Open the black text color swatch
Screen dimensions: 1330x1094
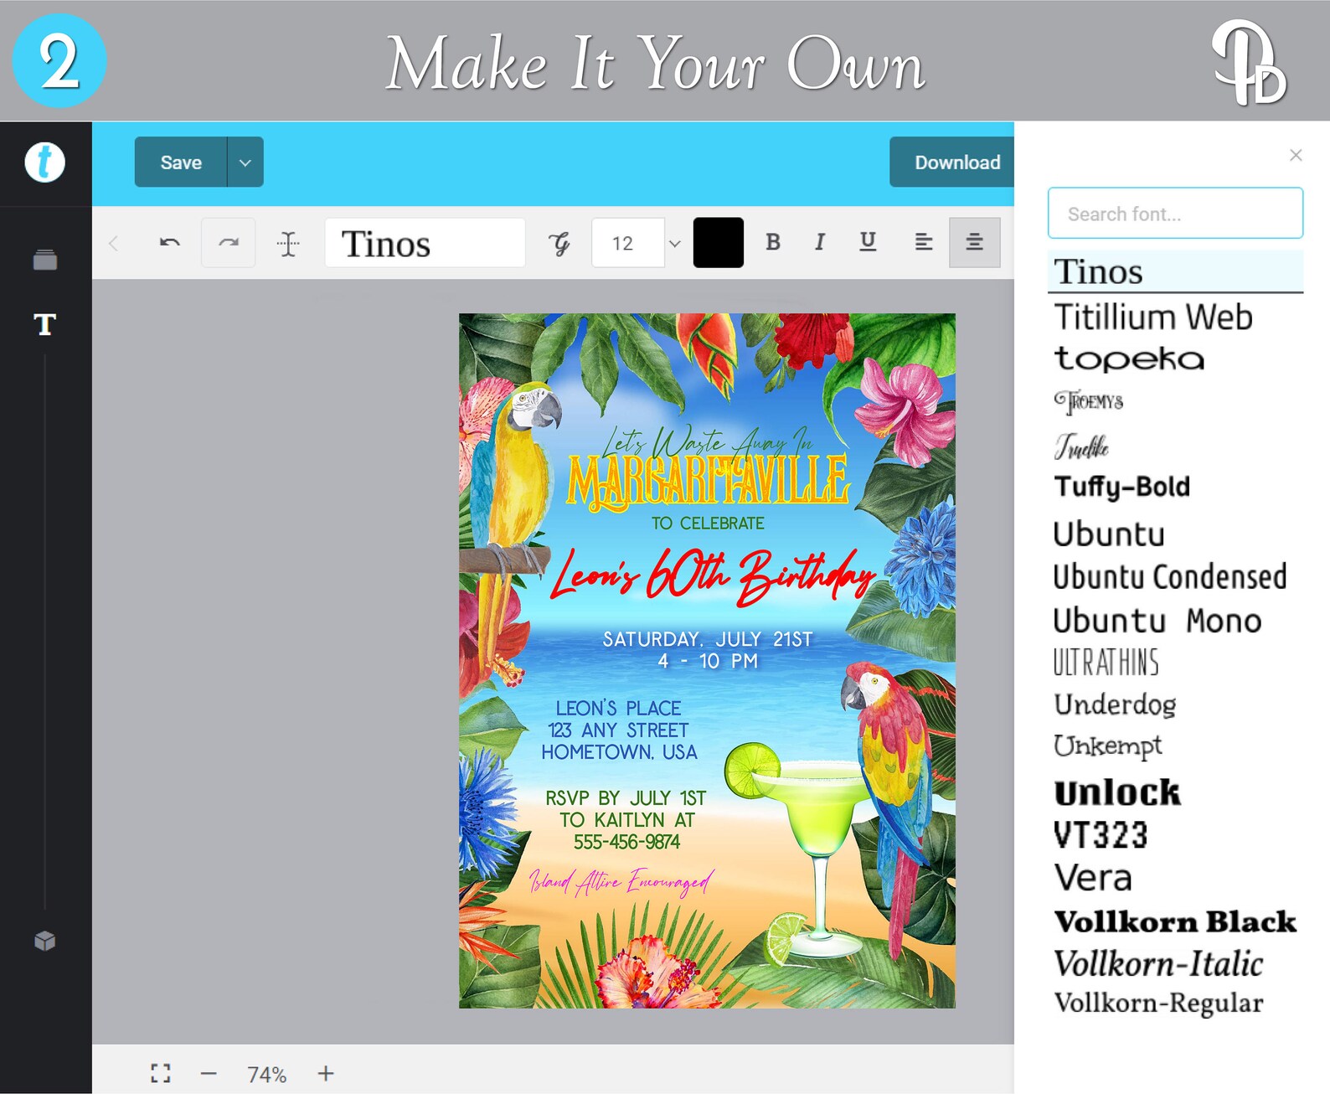[x=719, y=243]
